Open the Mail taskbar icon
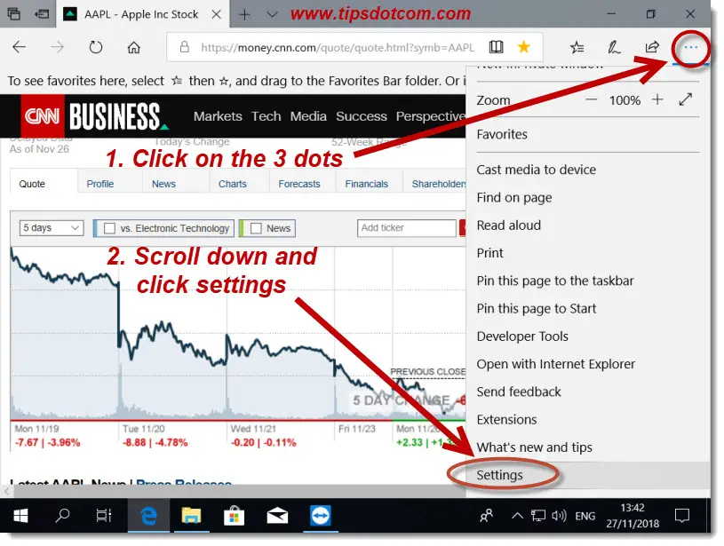Viewport: 724px width, 546px height. [277, 516]
